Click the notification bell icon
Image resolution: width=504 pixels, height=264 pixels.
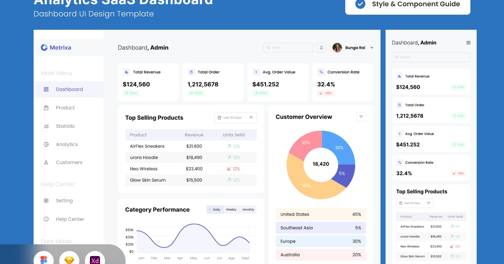[x=321, y=48]
